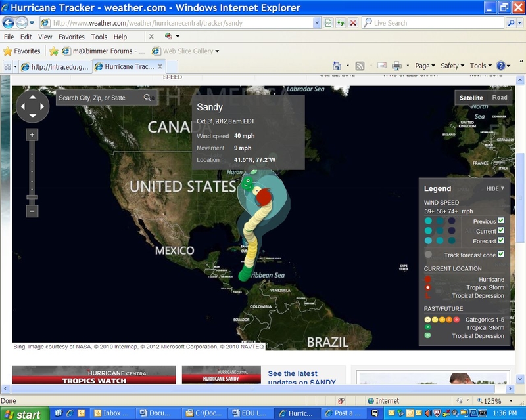Click the green tropical storm track start marker
526x420 pixels.
pyautogui.click(x=243, y=276)
